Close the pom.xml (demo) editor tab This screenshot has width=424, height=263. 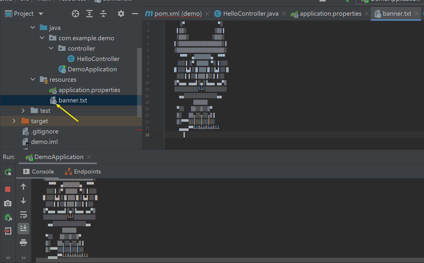207,14
